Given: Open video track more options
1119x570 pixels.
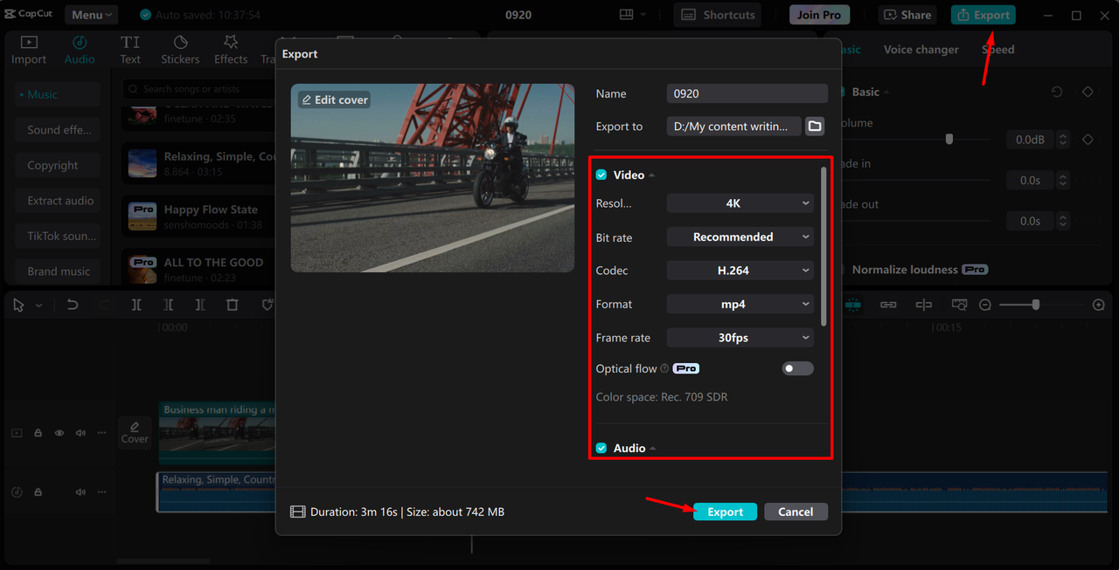Looking at the screenshot, I should [x=102, y=433].
